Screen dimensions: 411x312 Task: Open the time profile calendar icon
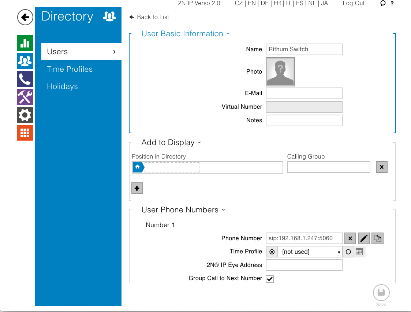359,252
